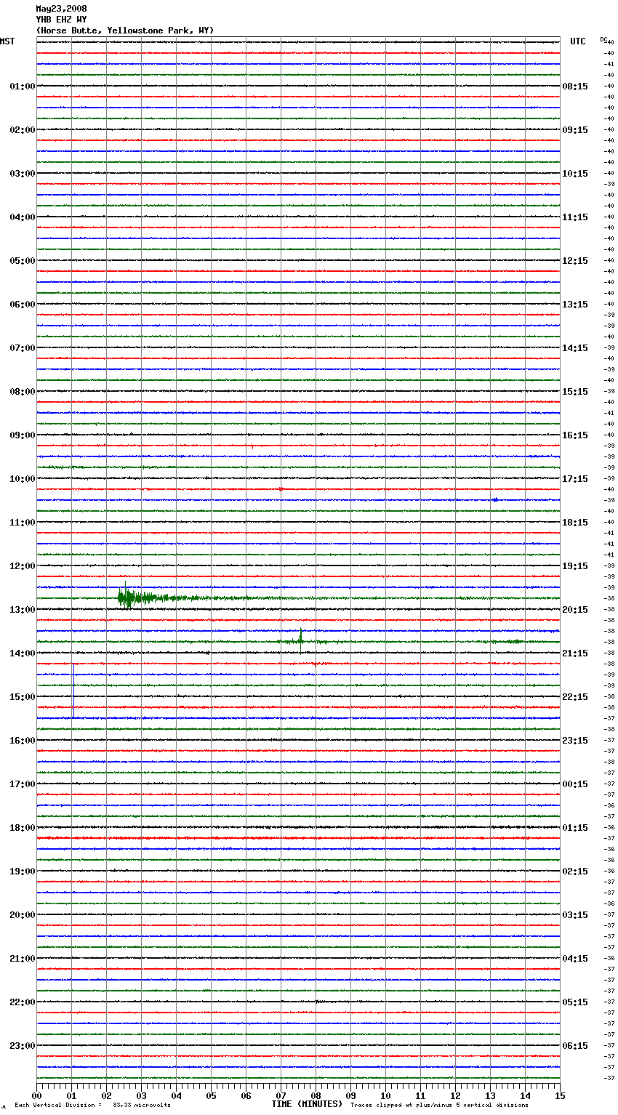
Task: Click the date heading May23,2008
Action: 61,9
